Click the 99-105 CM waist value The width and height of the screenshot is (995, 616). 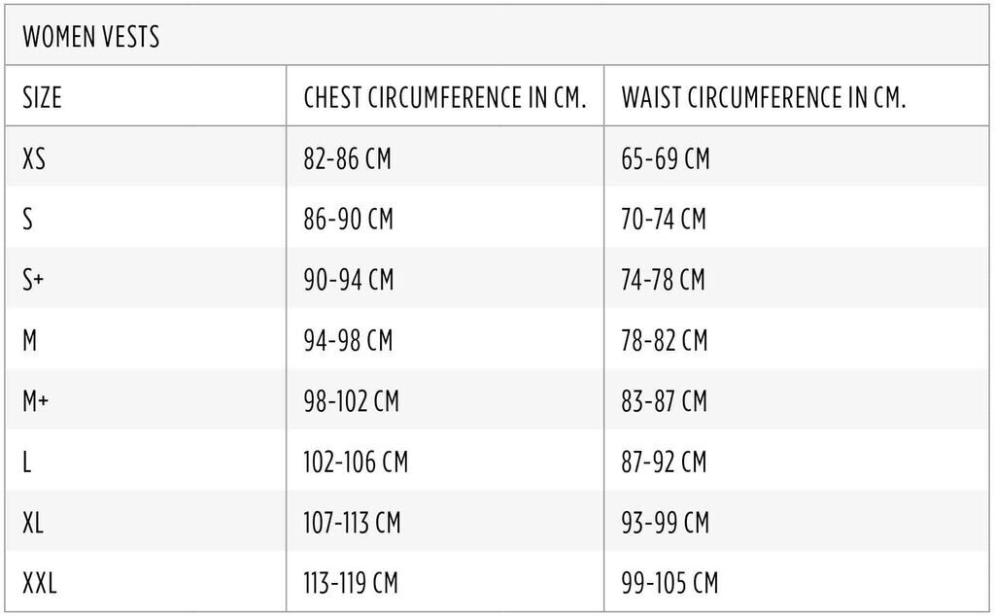point(669,584)
